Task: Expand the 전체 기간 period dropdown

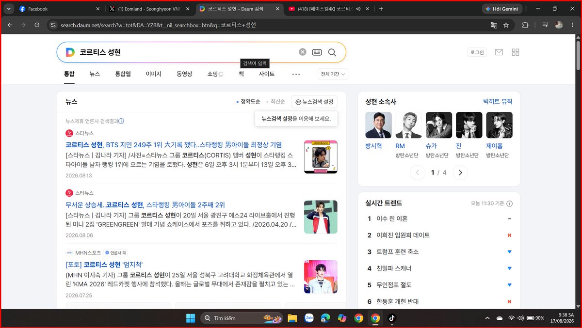Action: (x=333, y=74)
